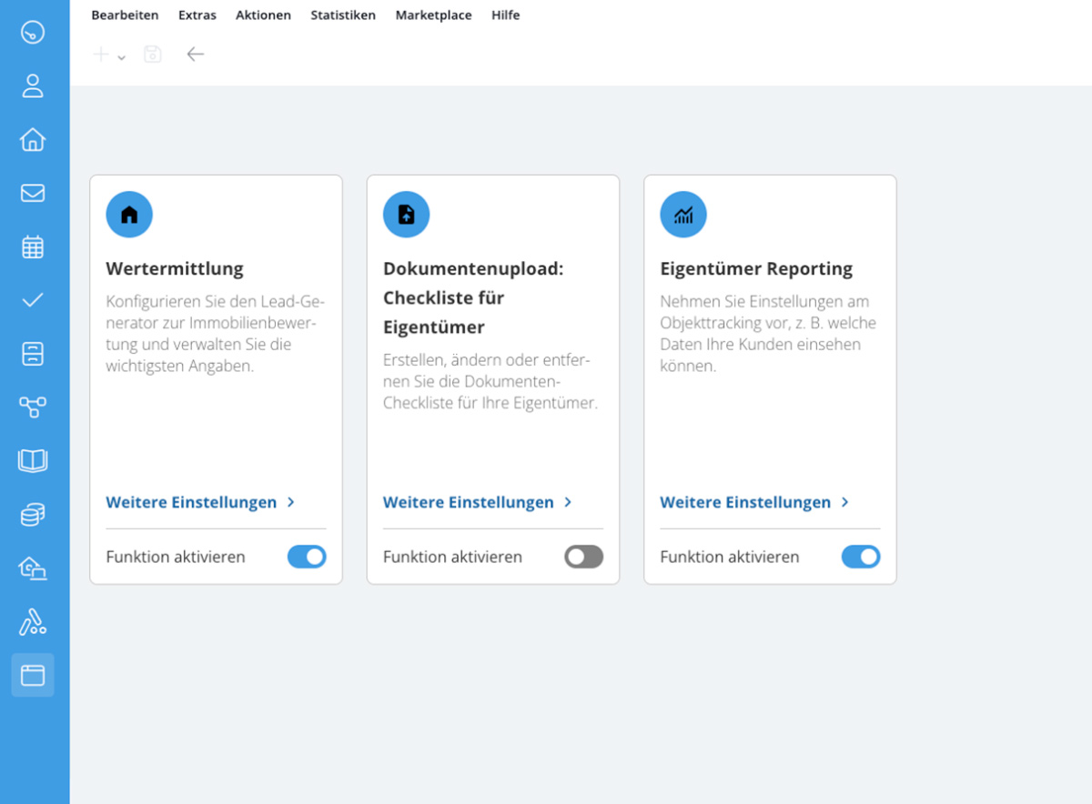Expand the dropdown arrow beside the plus icon
This screenshot has height=804, width=1092.
pyautogui.click(x=122, y=58)
